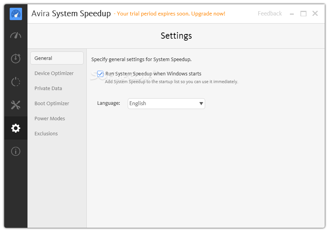Expand the Language dropdown arrow
This screenshot has width=329, height=232.
[x=201, y=104]
